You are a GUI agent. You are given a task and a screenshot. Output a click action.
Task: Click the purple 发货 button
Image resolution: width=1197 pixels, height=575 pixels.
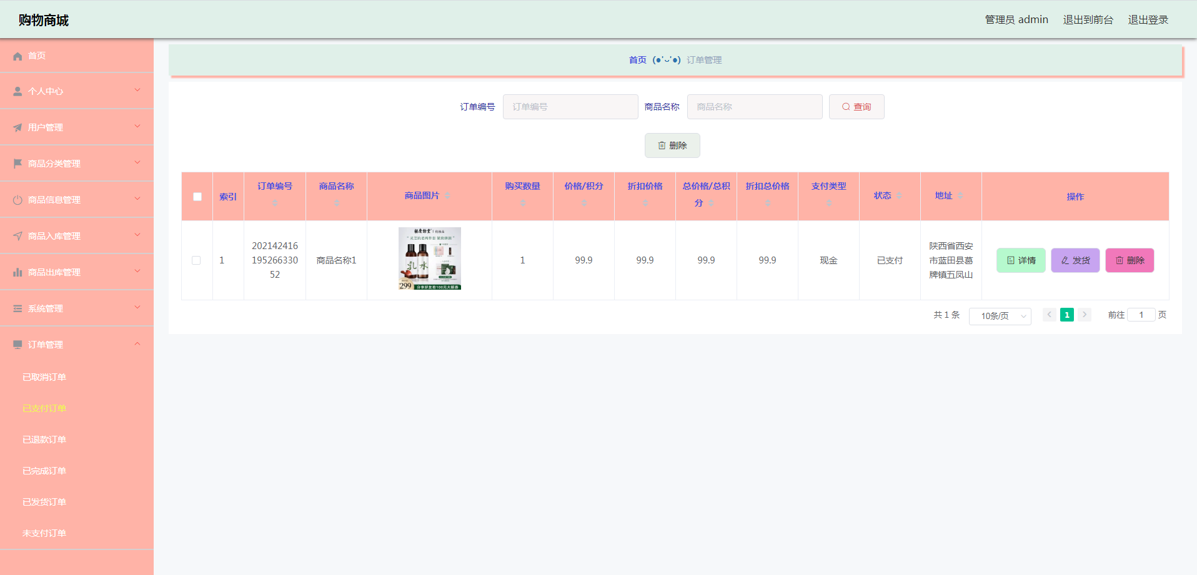1075,260
